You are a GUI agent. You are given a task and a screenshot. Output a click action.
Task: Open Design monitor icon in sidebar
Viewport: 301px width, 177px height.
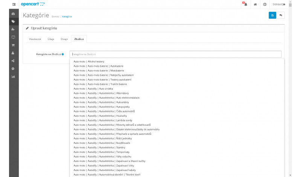[13, 37]
